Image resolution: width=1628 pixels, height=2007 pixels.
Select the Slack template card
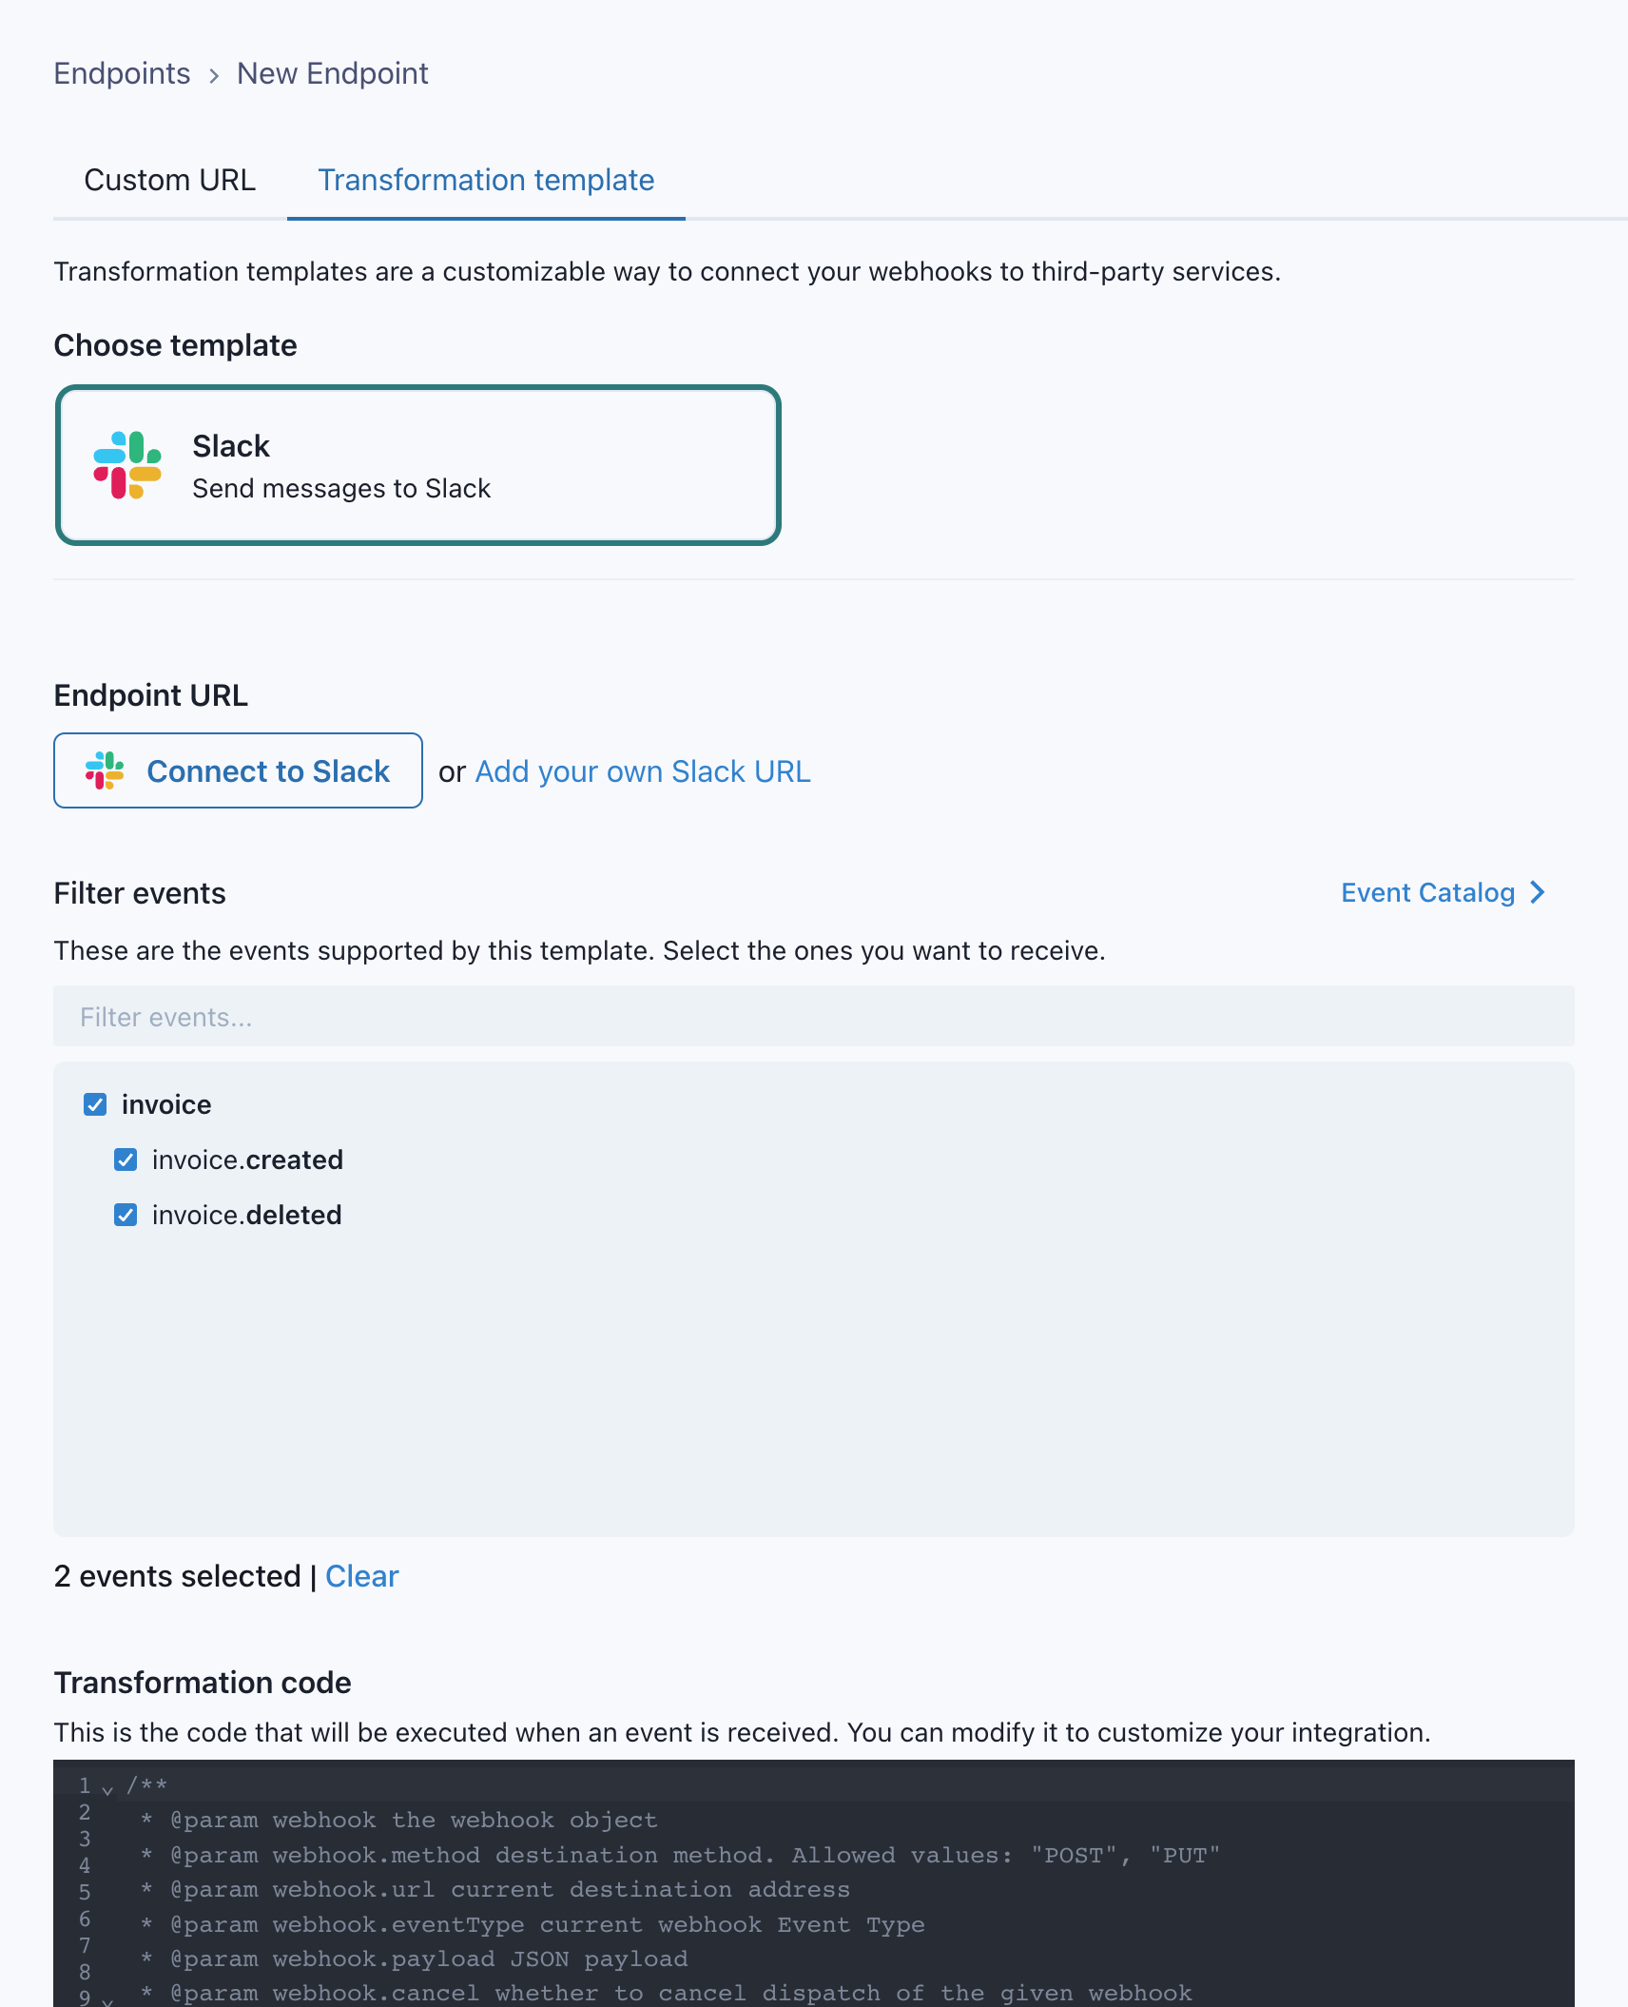click(418, 465)
